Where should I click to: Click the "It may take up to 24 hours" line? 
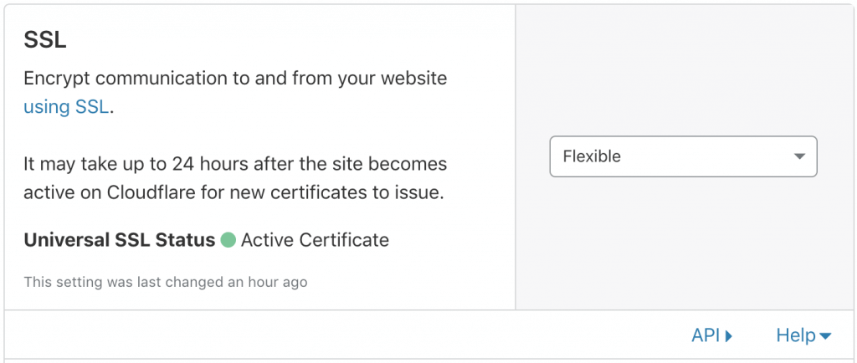pyautogui.click(x=235, y=164)
